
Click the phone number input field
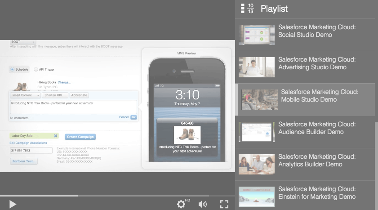[31, 151]
